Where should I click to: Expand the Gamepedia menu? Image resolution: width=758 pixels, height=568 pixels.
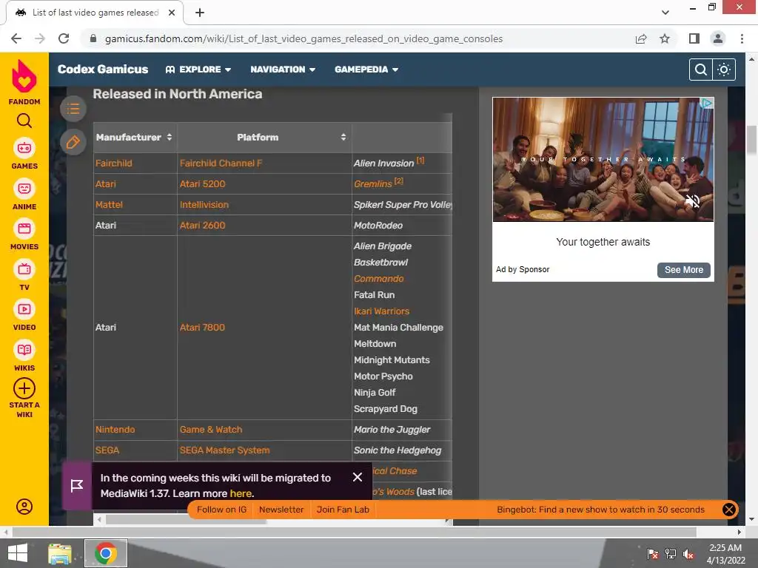click(x=366, y=70)
